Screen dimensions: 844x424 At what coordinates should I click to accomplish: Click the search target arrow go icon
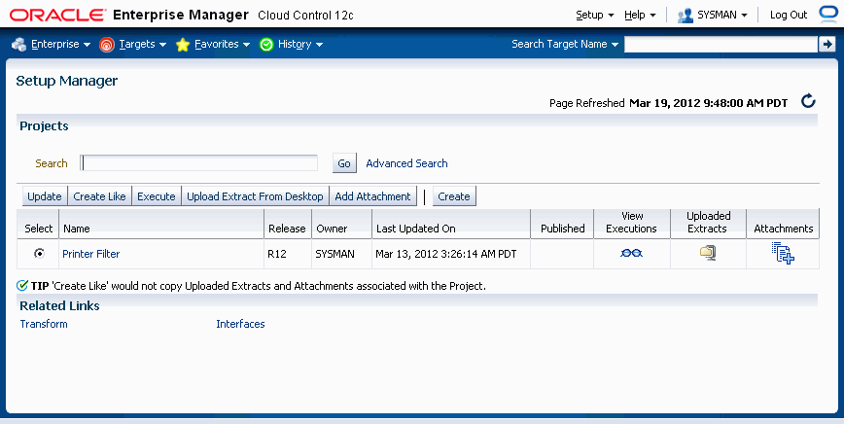826,44
